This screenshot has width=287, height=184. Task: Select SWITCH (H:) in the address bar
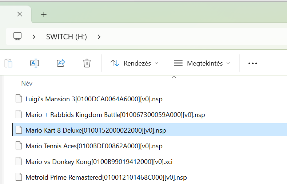pos(67,37)
